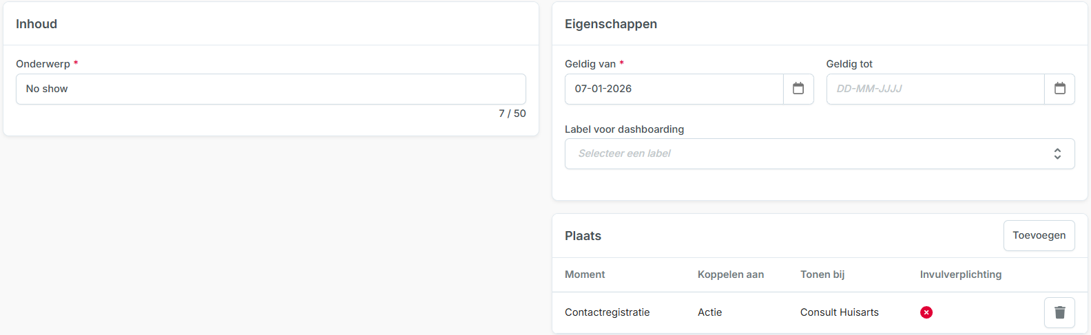Focus the Onderwerp field containing No show
1091x335 pixels.
[x=271, y=89]
